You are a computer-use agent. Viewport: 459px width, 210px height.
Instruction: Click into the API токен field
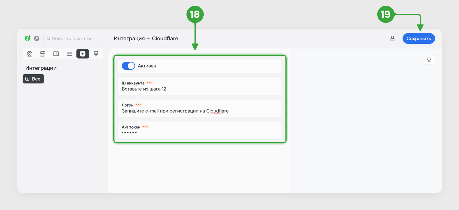click(x=200, y=130)
